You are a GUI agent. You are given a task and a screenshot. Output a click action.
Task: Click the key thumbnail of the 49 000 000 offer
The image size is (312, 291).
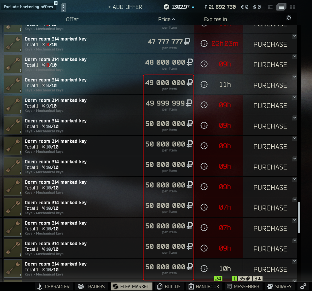[x=13, y=84]
